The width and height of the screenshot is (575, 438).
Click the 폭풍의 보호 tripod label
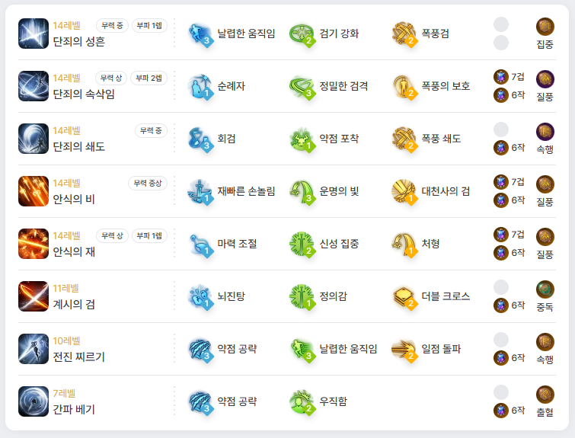click(446, 86)
